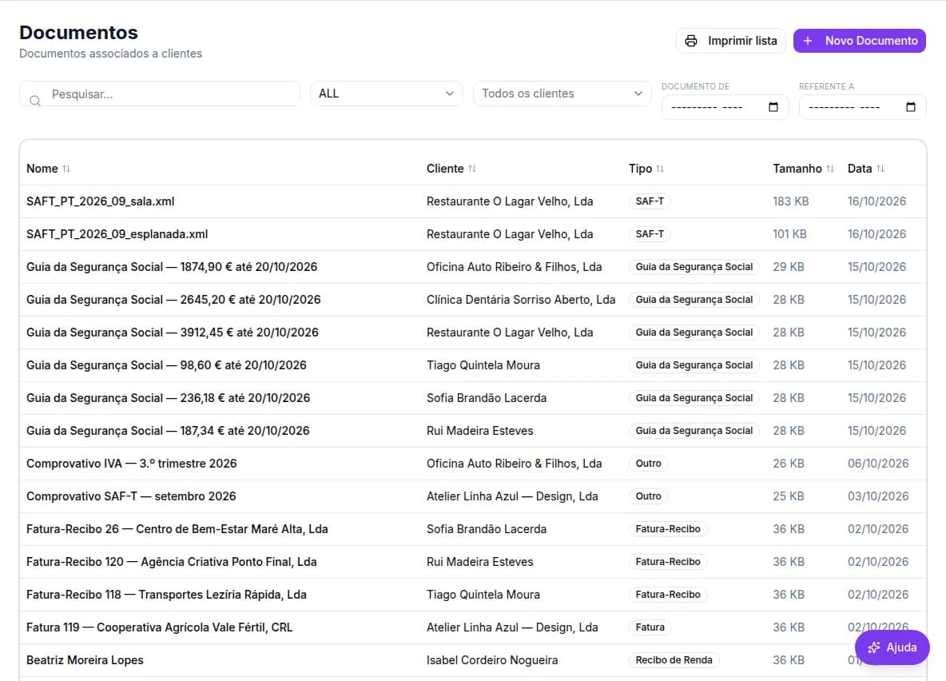The width and height of the screenshot is (946, 681).
Task: Select Guia da Segurança Social 98,60 € row
Action: click(473, 365)
